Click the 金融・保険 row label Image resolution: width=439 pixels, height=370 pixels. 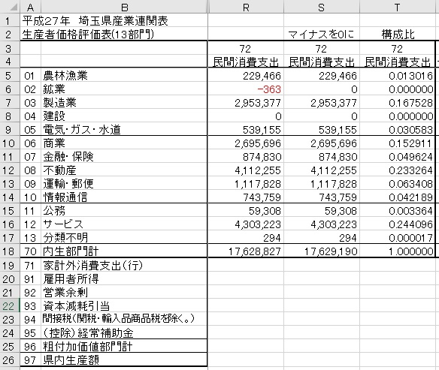[68, 157]
